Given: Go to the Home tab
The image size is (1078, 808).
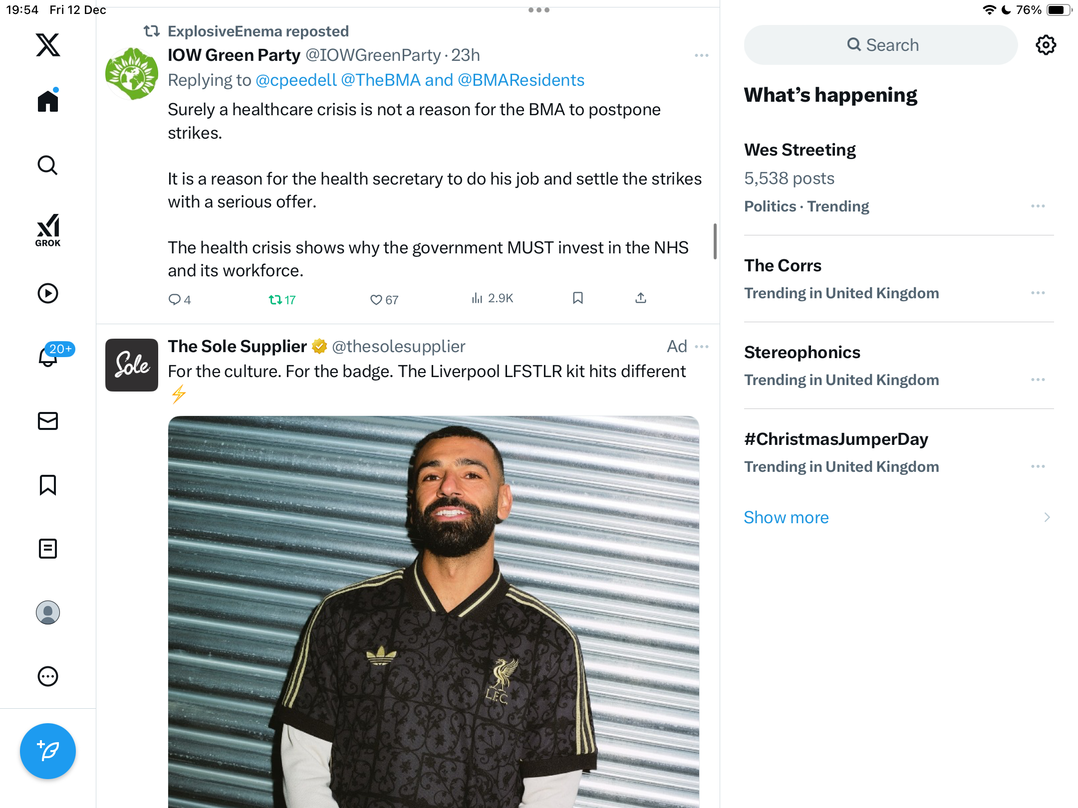Looking at the screenshot, I should pyautogui.click(x=48, y=101).
